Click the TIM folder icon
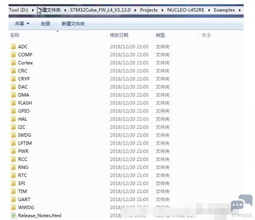 [x=13, y=191]
